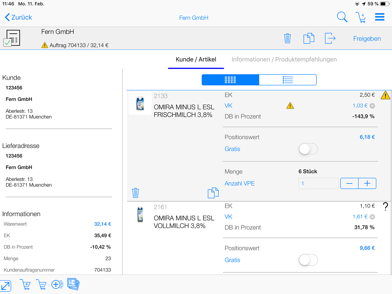Click Positionswert 6,18 € value
The image size is (392, 294).
pos(367,137)
